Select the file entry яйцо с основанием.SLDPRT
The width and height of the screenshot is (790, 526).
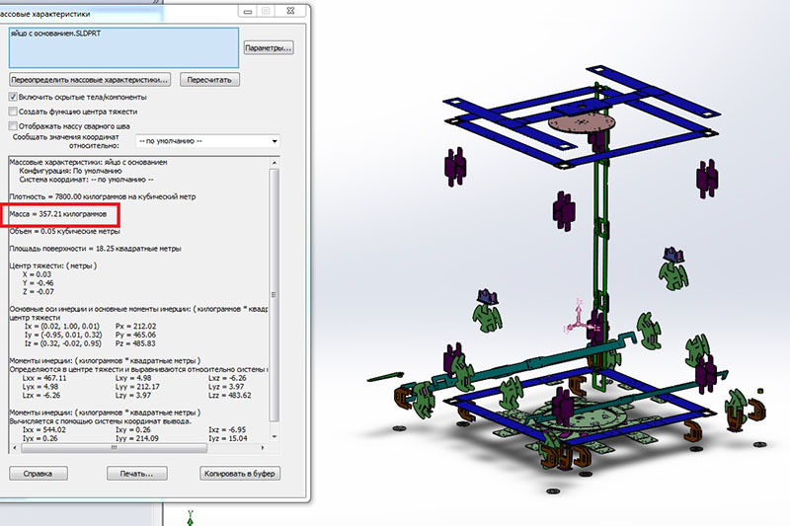click(55, 34)
